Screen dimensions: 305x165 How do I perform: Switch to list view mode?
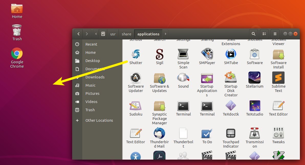tap(264, 34)
